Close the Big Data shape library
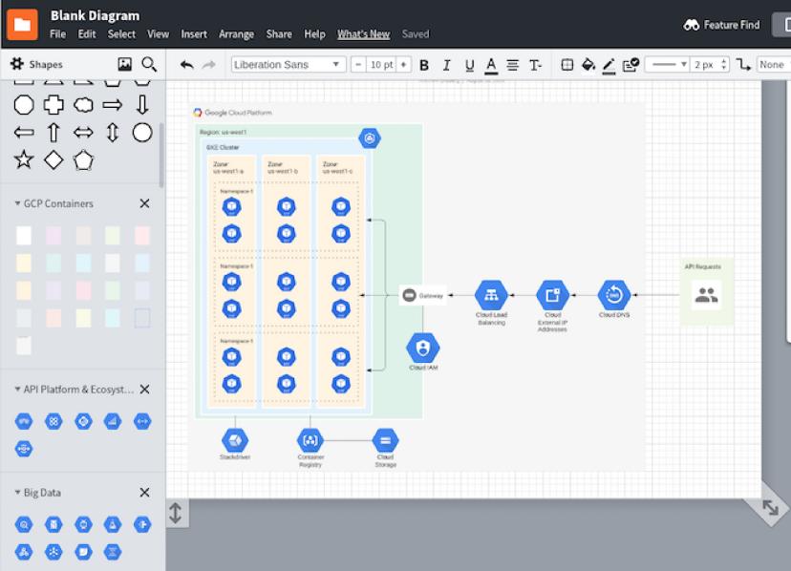This screenshot has width=791, height=571. click(144, 493)
